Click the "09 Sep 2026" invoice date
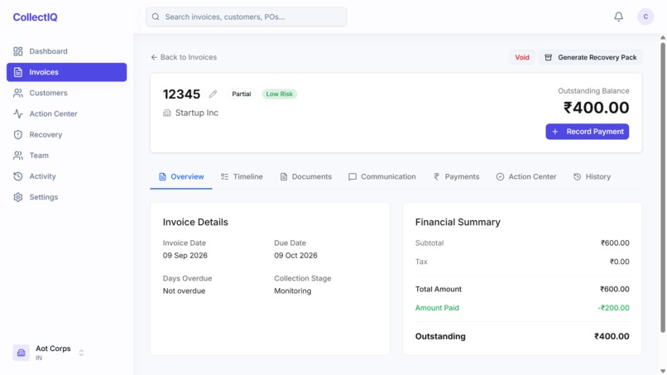 pyautogui.click(x=185, y=256)
